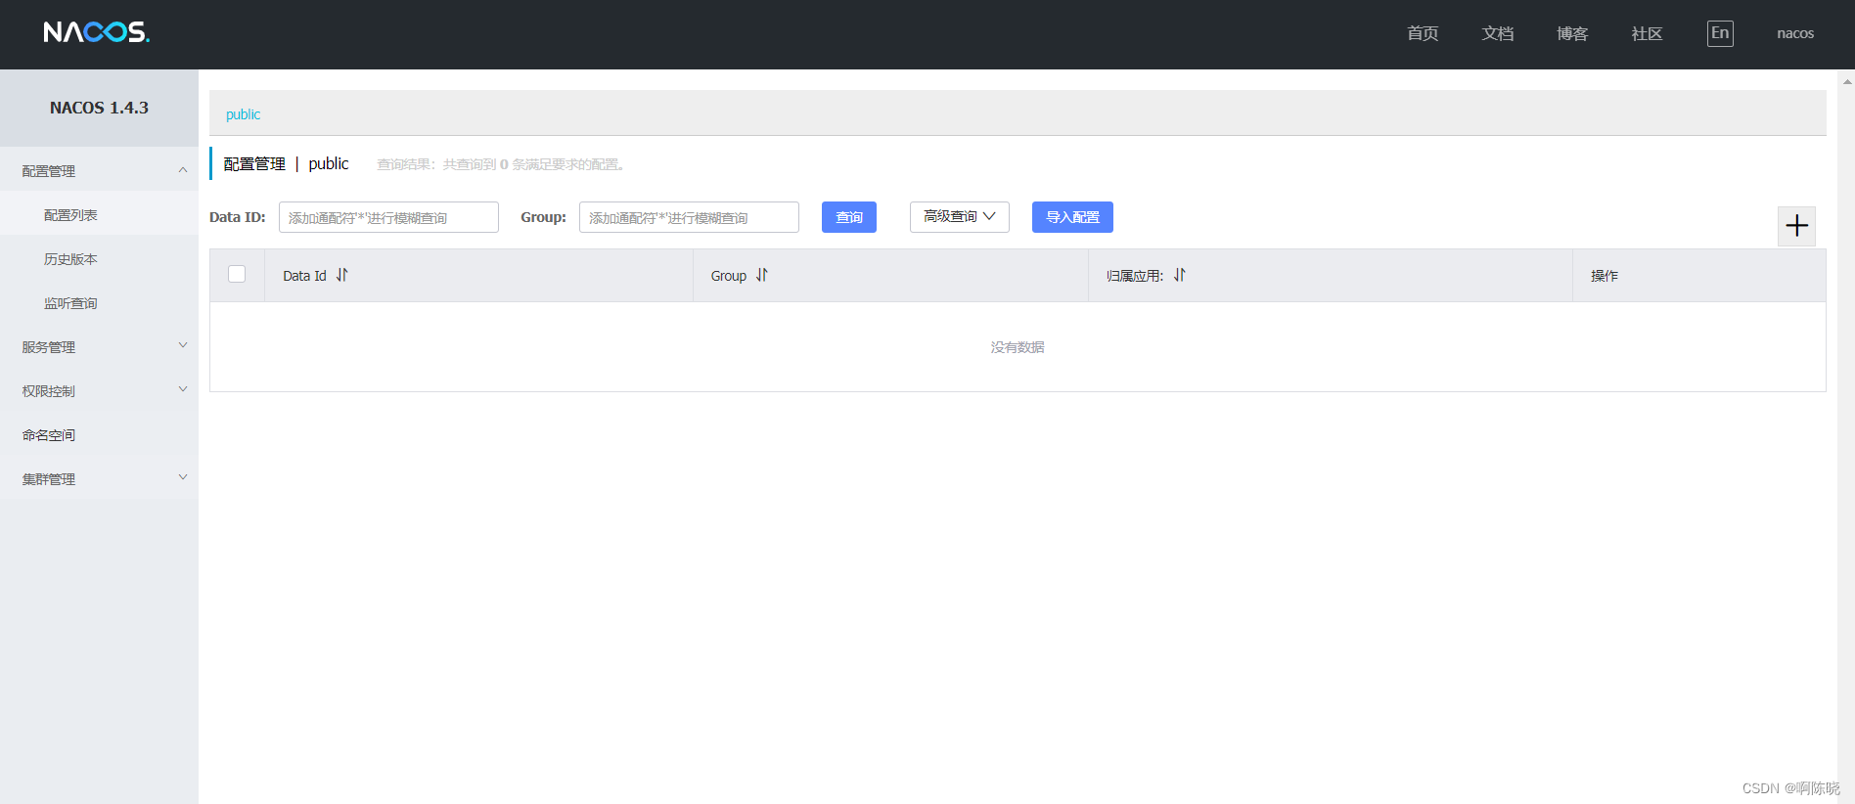This screenshot has height=804, width=1855.
Task: Sort by 归属应用 column arrows
Action: pyautogui.click(x=1179, y=275)
